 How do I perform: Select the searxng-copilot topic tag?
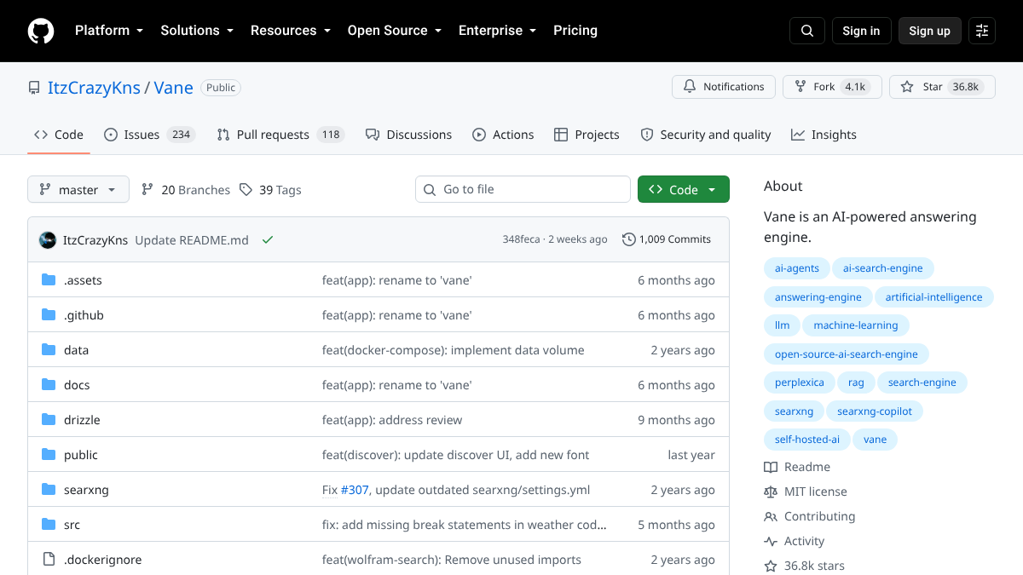tap(875, 411)
